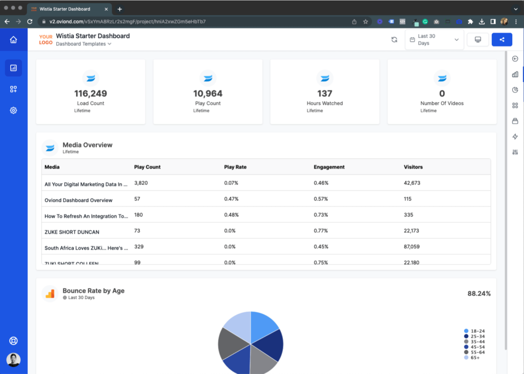Click the page vertical scrollbar
Image resolution: width=524 pixels, height=374 pixels.
(x=506, y=200)
